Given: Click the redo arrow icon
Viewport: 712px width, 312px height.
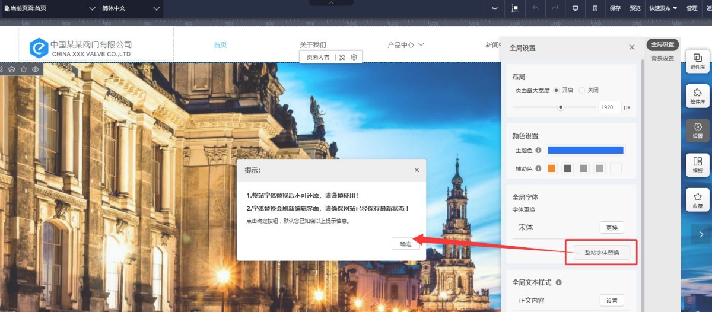Looking at the screenshot, I should pos(555,8).
